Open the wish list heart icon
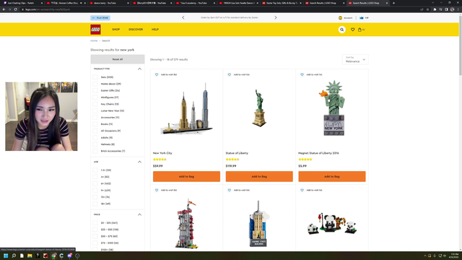The width and height of the screenshot is (462, 260). pos(352,30)
